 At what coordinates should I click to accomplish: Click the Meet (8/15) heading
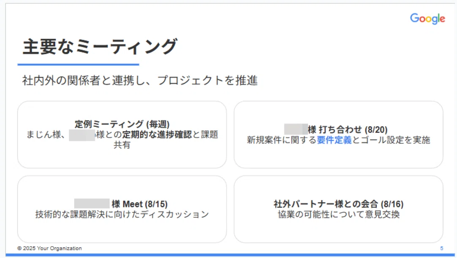[145, 204]
